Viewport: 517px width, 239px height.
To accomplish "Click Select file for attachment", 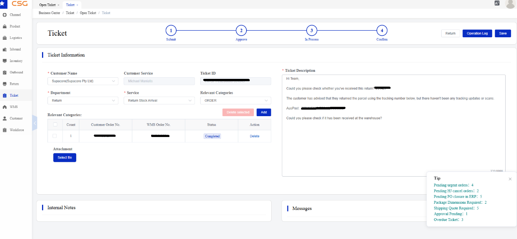I will 65,157.
